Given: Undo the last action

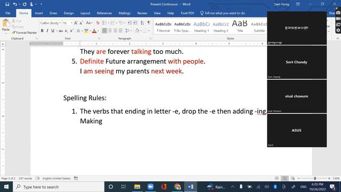Looking at the screenshot, I should (x=15, y=4).
